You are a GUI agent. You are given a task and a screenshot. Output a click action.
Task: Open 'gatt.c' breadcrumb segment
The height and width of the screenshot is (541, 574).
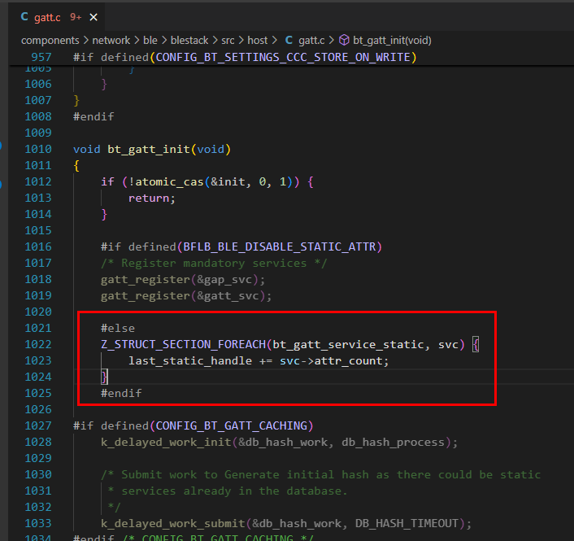pos(311,41)
